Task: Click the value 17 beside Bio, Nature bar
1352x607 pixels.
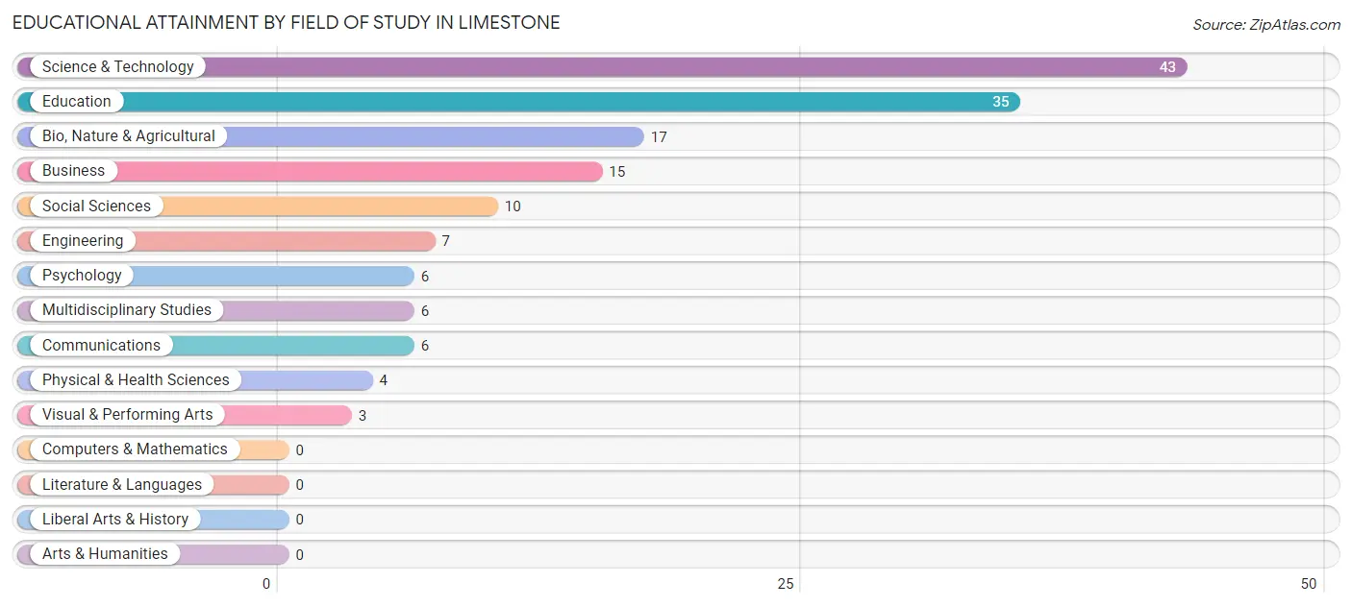Action: (659, 137)
